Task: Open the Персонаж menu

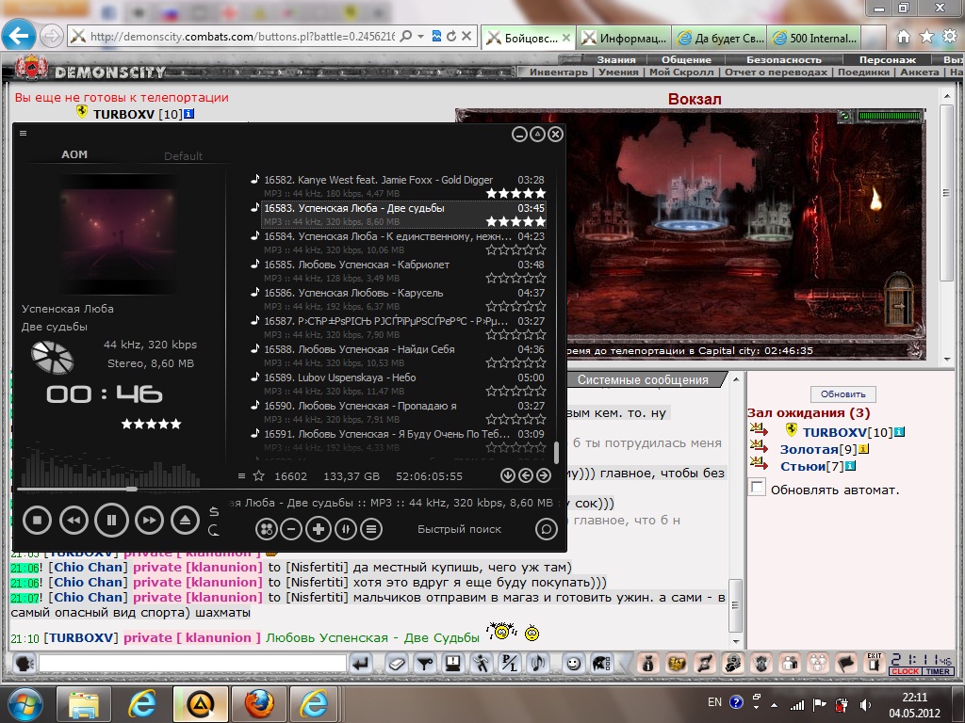Action: 888,59
